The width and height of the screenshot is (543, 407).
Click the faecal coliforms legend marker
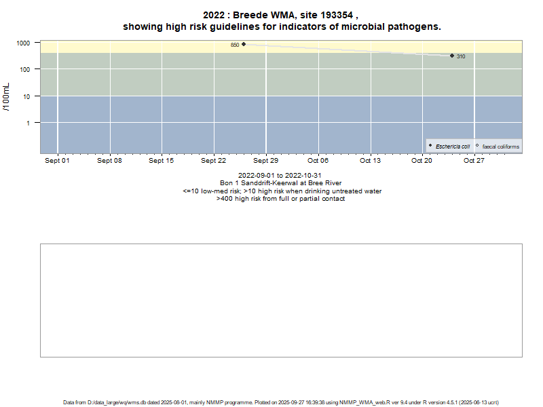point(477,146)
